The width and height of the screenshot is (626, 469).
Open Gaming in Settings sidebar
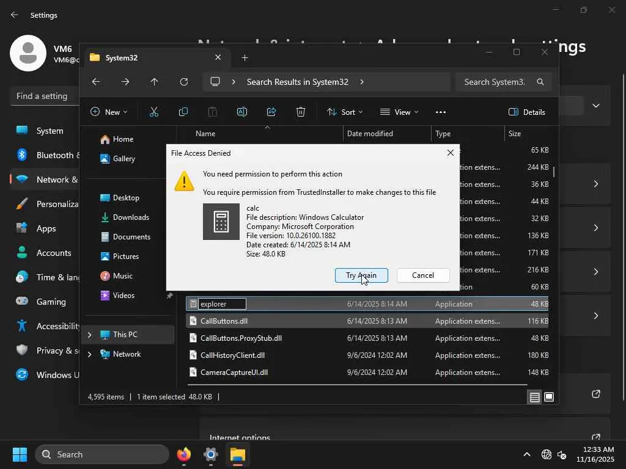pos(45,302)
